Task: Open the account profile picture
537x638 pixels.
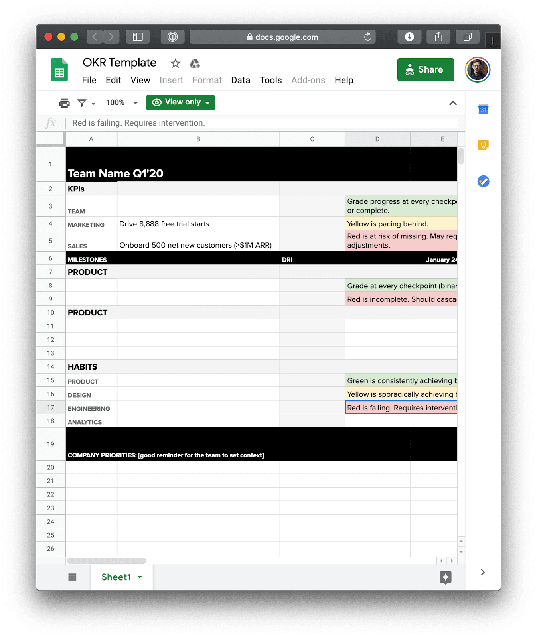Action: [x=478, y=70]
